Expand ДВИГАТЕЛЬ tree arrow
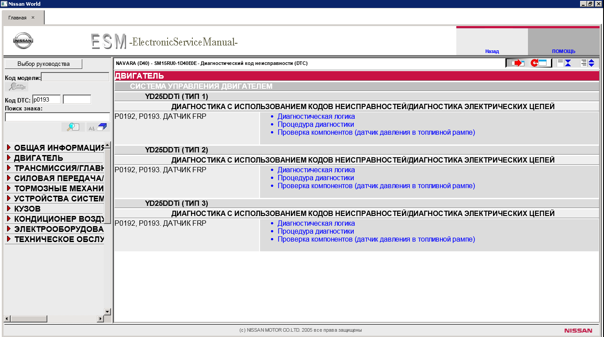The height and width of the screenshot is (337, 604). click(8, 158)
